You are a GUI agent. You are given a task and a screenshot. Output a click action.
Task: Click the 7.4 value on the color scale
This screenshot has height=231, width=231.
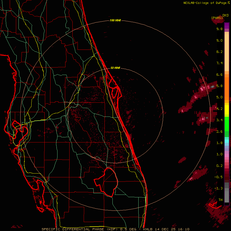coord(219,63)
